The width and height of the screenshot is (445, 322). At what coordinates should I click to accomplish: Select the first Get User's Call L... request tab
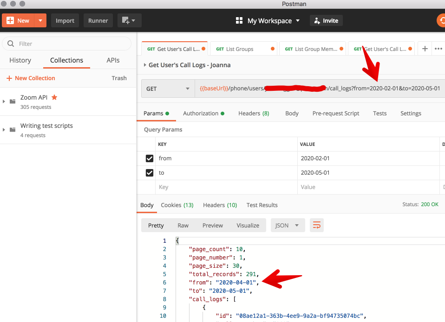(x=175, y=49)
